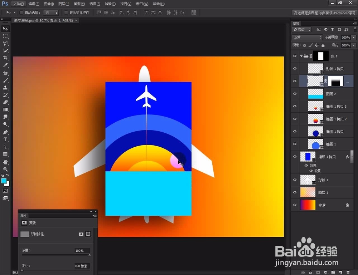Select the Move tool
Image resolution: width=358 pixels, height=275 pixels.
point(5,28)
